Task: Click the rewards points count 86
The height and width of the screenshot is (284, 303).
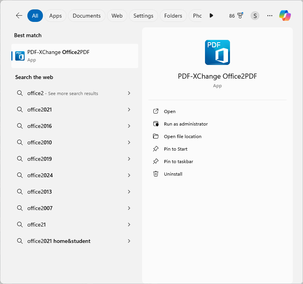Action: tap(232, 16)
